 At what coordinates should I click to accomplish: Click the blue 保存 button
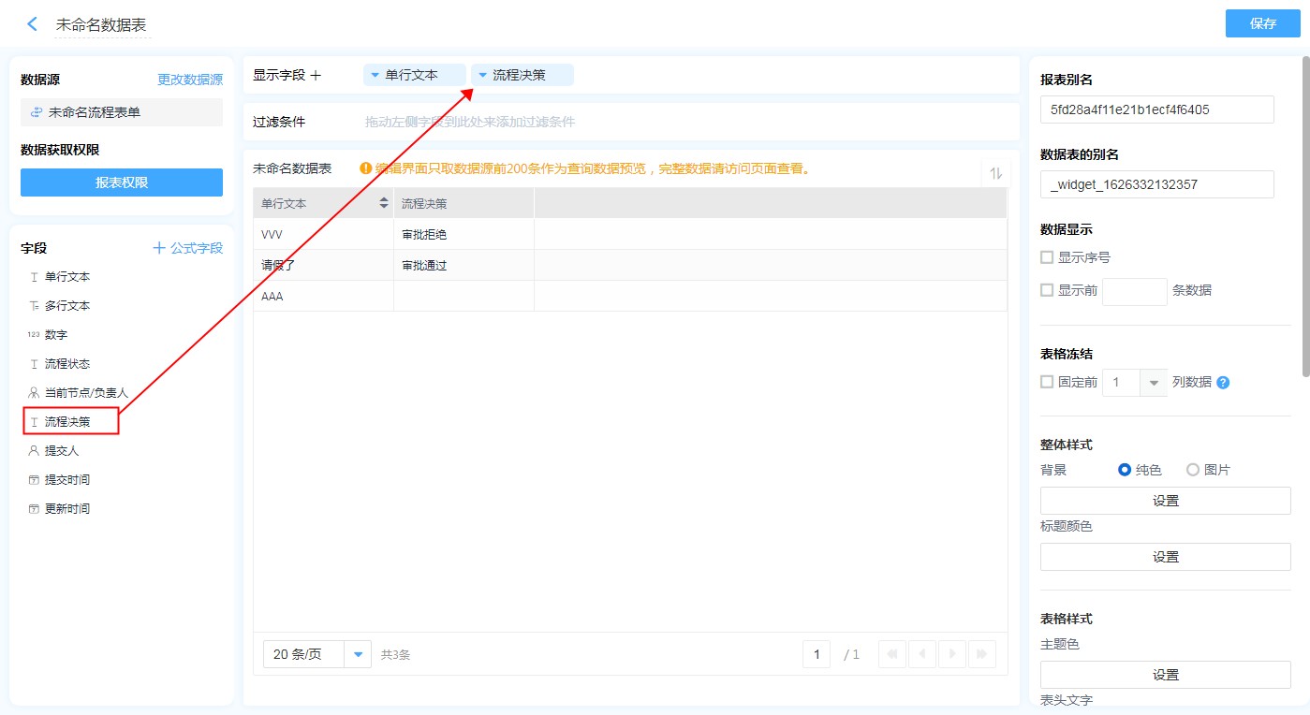click(x=1262, y=23)
